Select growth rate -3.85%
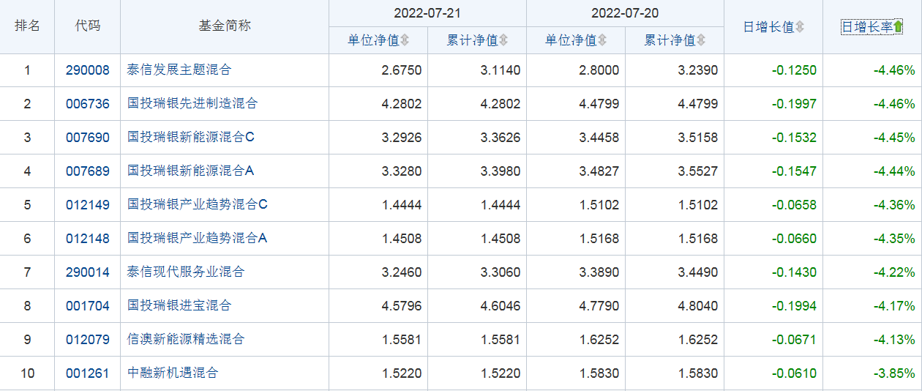The image size is (922, 391). coord(894,373)
